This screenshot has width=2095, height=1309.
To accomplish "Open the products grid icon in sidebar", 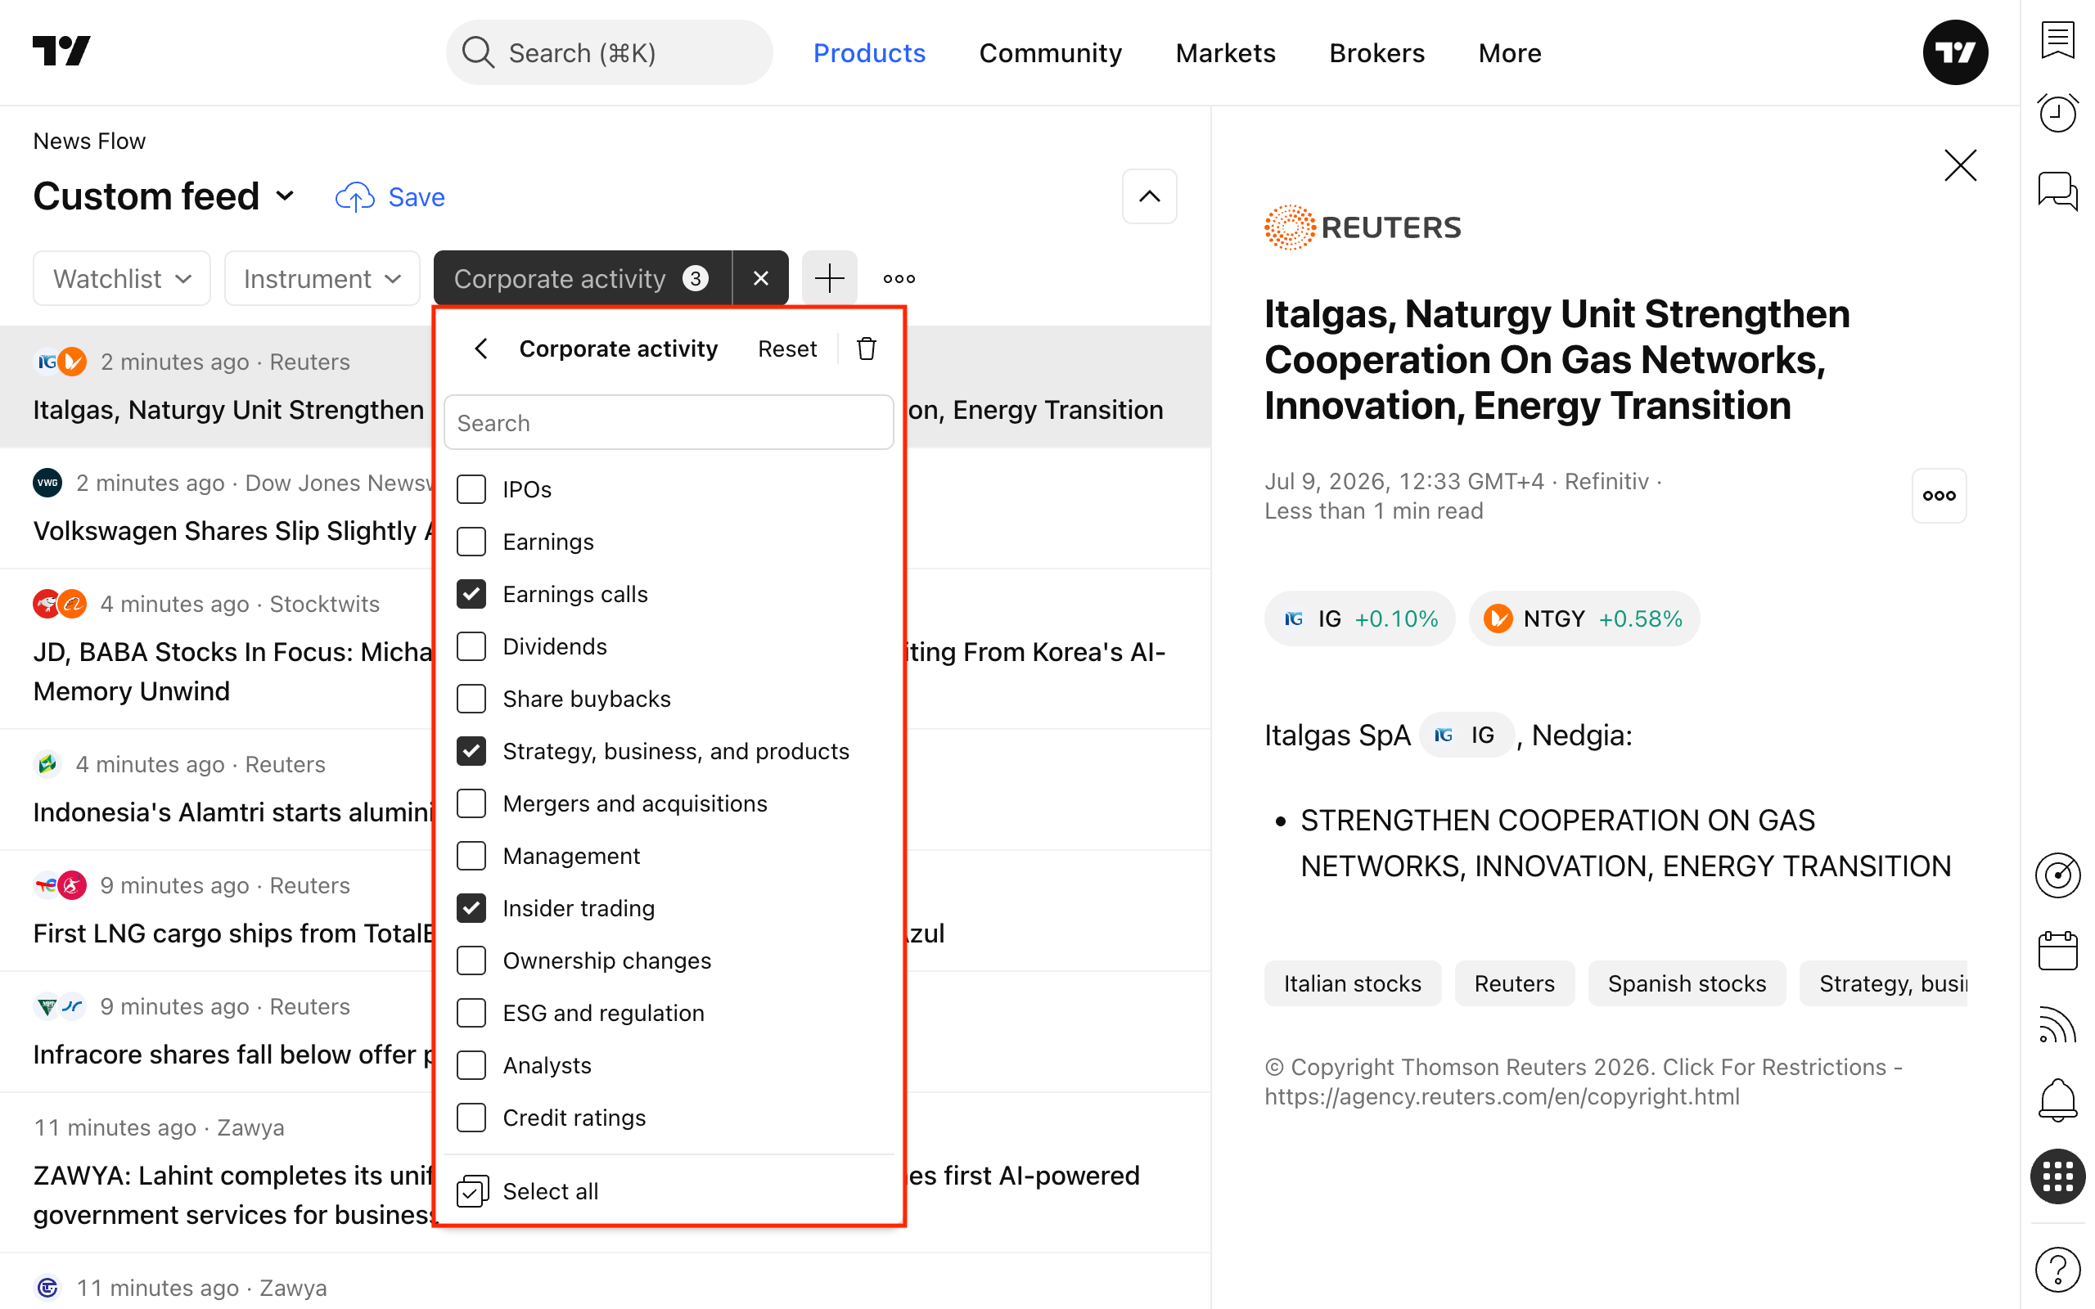I will [x=2057, y=1176].
